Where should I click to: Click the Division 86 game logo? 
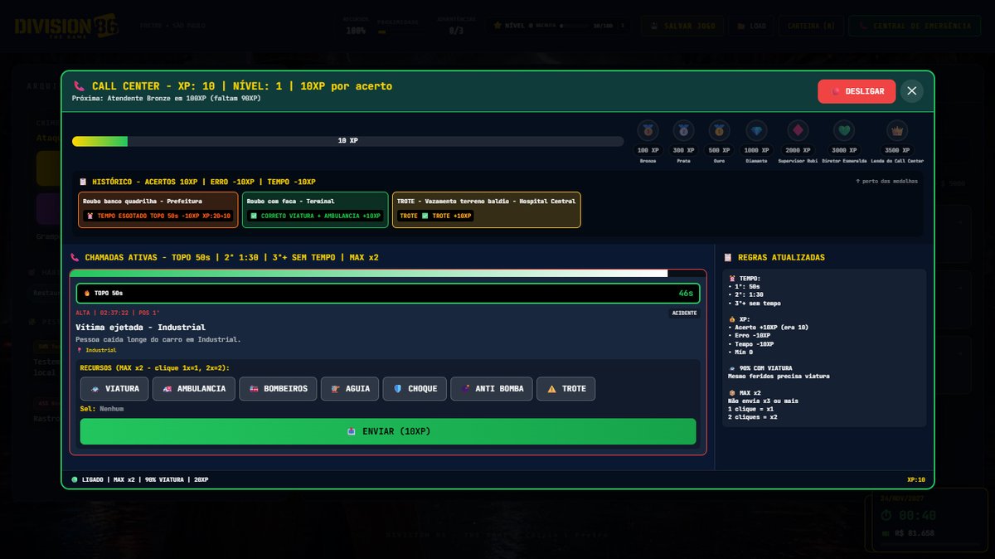(x=66, y=26)
